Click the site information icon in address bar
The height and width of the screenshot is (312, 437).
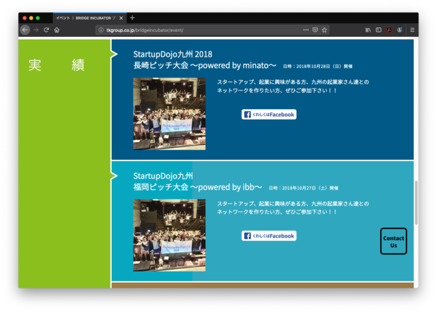[101, 30]
